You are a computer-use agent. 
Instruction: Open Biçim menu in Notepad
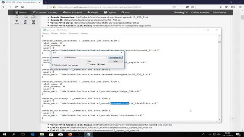(x=63, y=33)
